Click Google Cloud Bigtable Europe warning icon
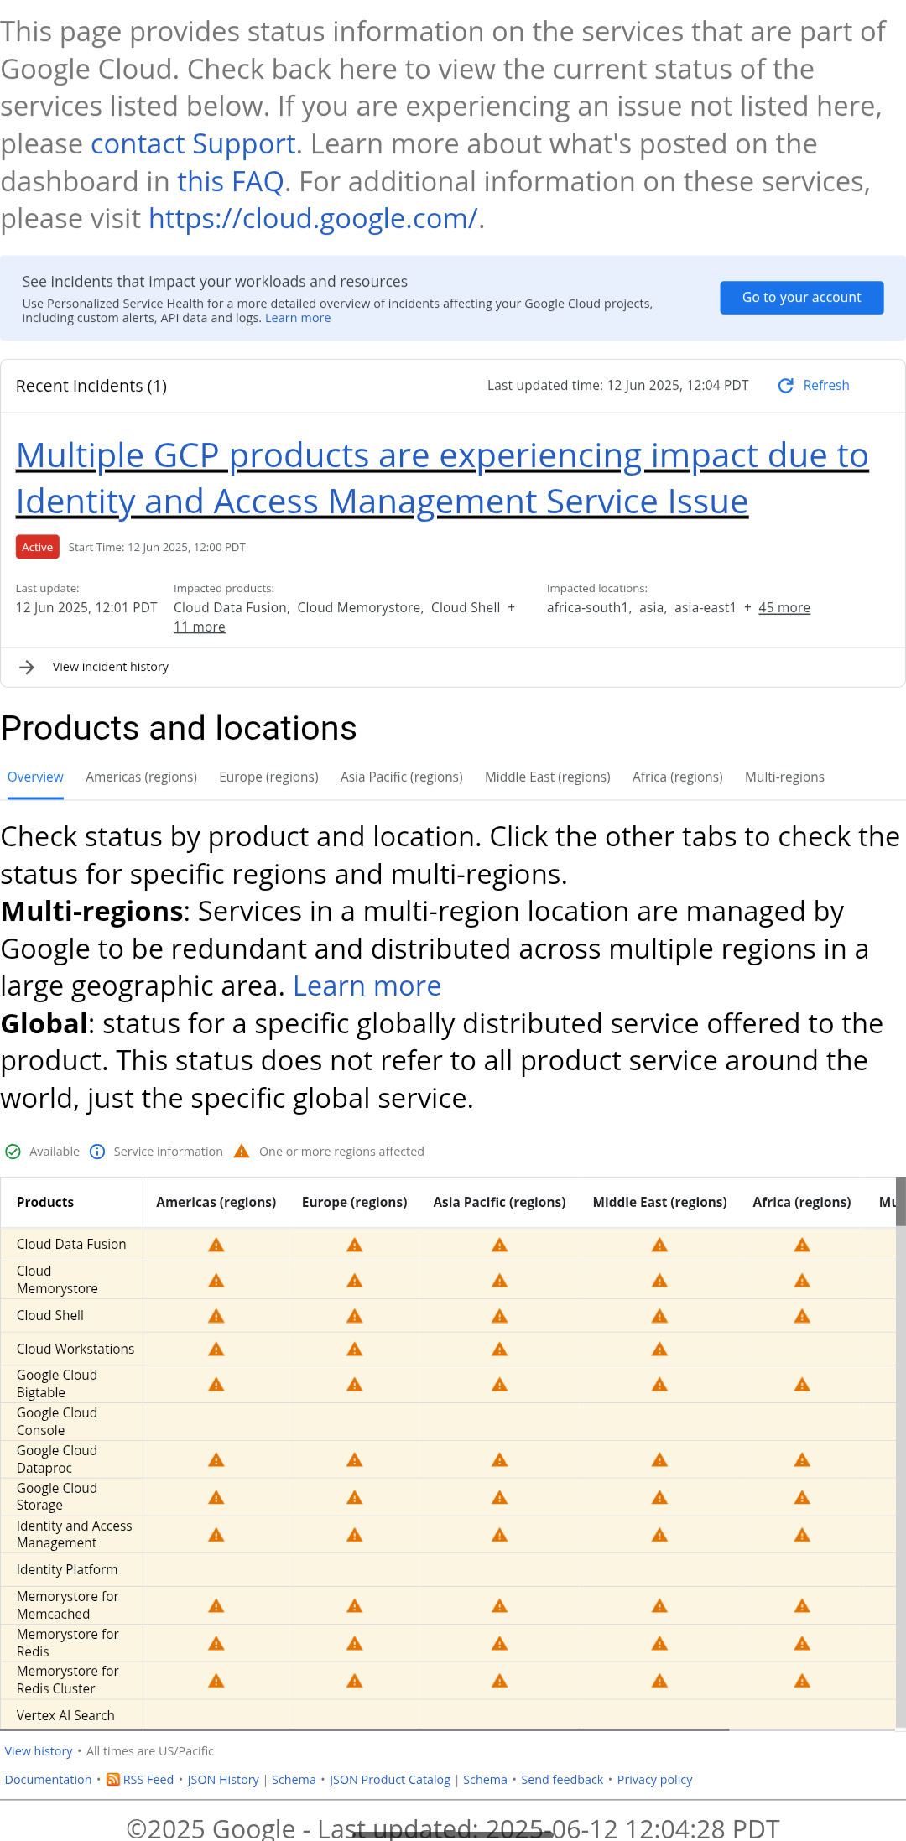 pos(355,1385)
